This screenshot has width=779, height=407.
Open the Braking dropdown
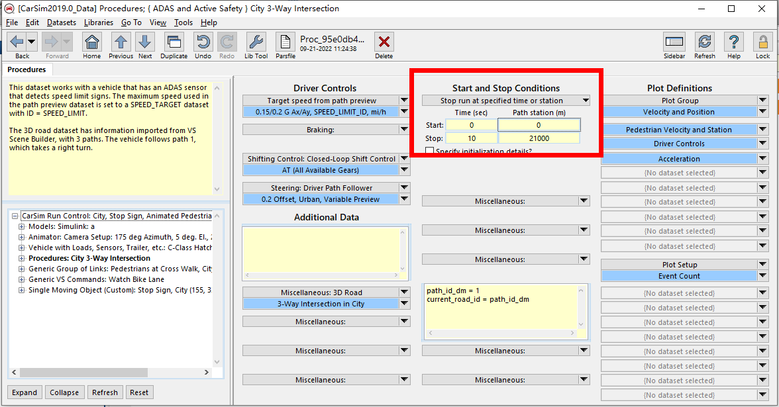point(404,130)
